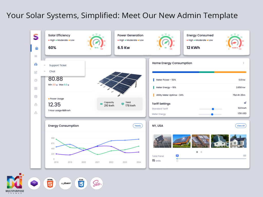The image size is (263, 197).
Task: Expand the Max 6.0 dropdown arrow
Action: tap(69, 85)
